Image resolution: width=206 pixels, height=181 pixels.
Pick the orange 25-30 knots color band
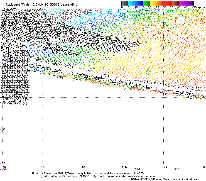161,3
